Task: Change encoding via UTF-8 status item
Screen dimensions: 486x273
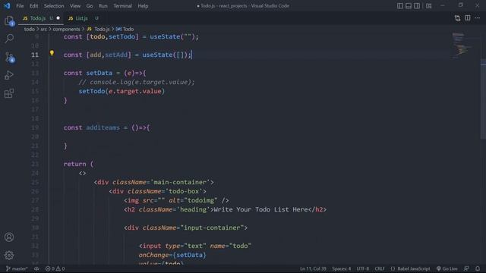Action: coord(363,268)
